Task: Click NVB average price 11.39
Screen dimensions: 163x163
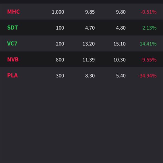Action: [89, 60]
